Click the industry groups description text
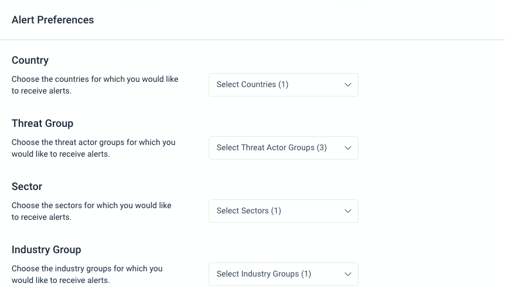Viewport: 505px width, 290px height. 87,274
